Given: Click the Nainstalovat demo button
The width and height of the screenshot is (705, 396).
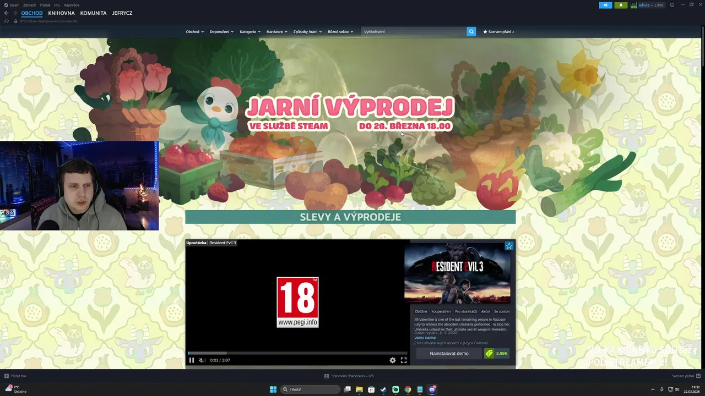Looking at the screenshot, I should (x=449, y=353).
